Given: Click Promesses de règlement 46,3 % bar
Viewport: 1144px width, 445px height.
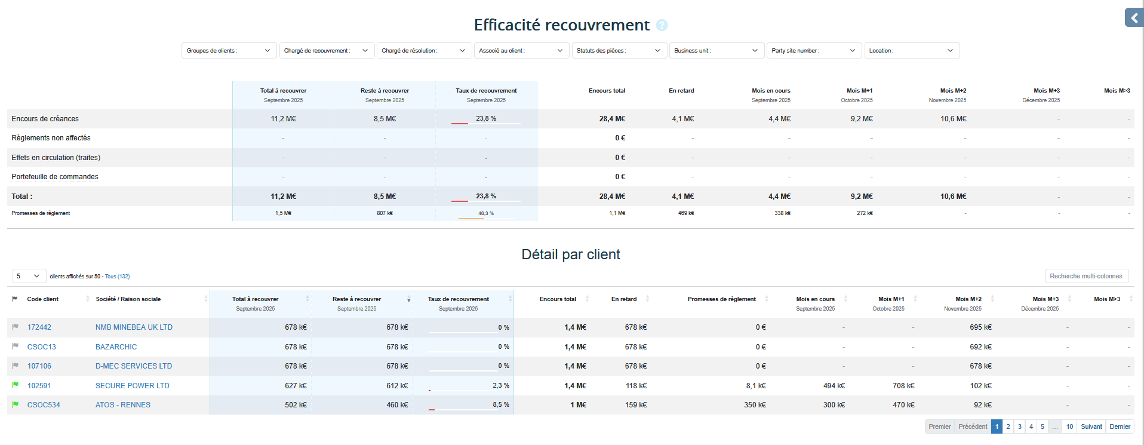Looking at the screenshot, I should (x=486, y=217).
